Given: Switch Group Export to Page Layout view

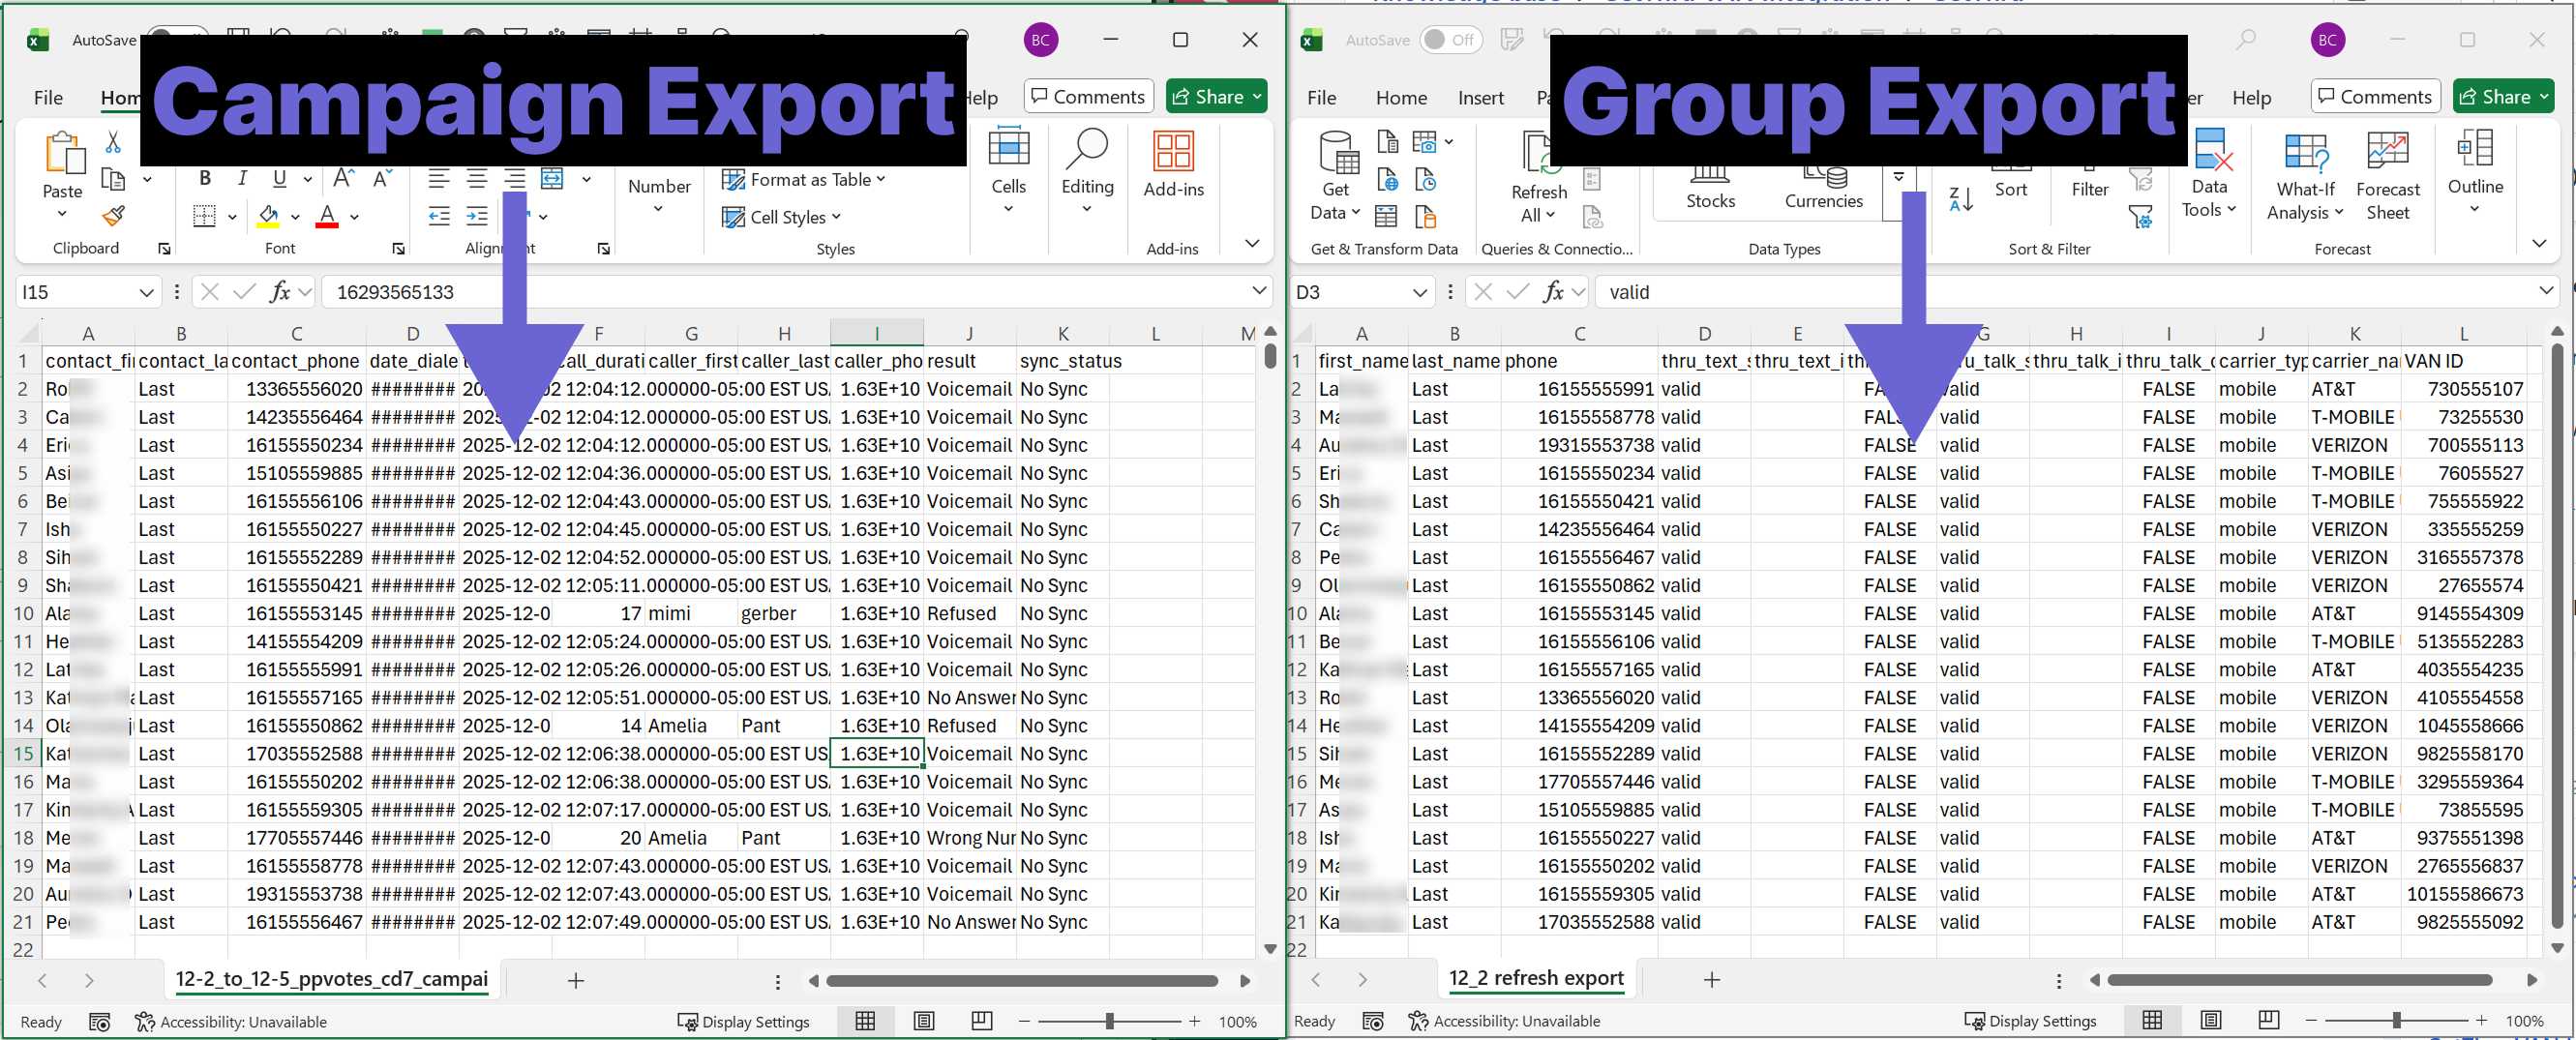Looking at the screenshot, I should pos(2211,1021).
